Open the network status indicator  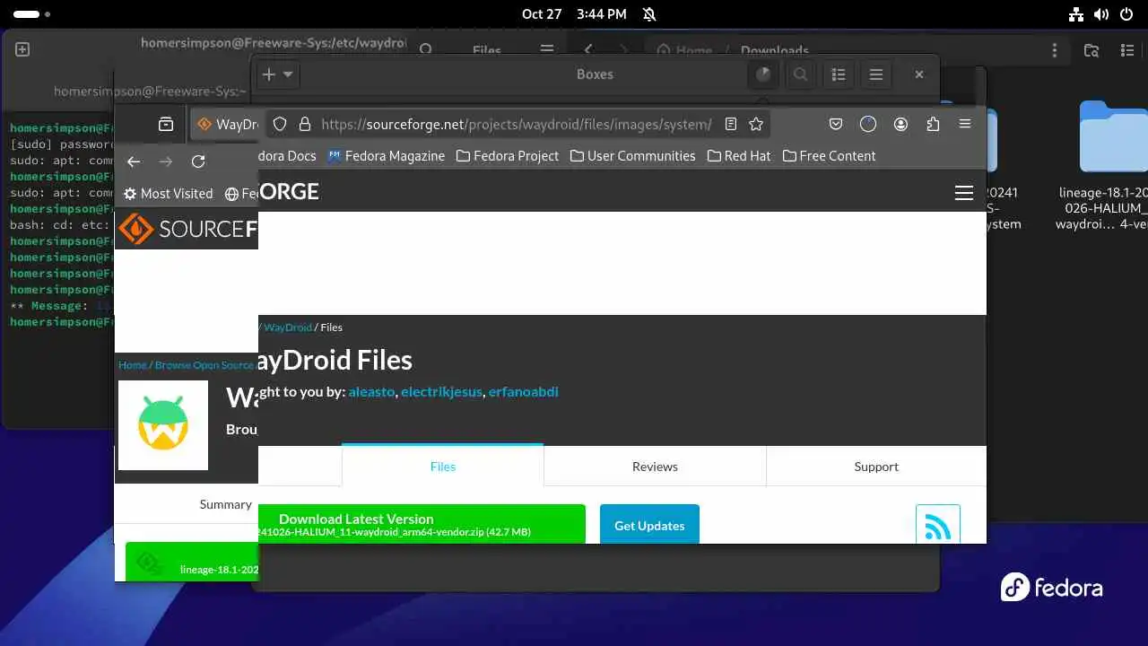tap(1076, 14)
